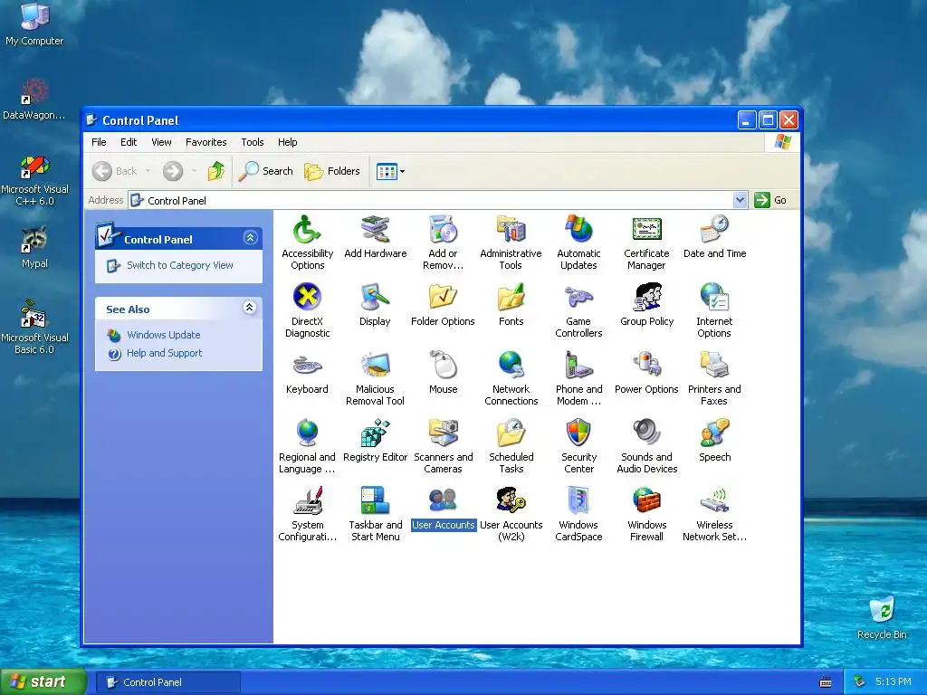Open Power Options icon
927x695 pixels.
pyautogui.click(x=646, y=366)
